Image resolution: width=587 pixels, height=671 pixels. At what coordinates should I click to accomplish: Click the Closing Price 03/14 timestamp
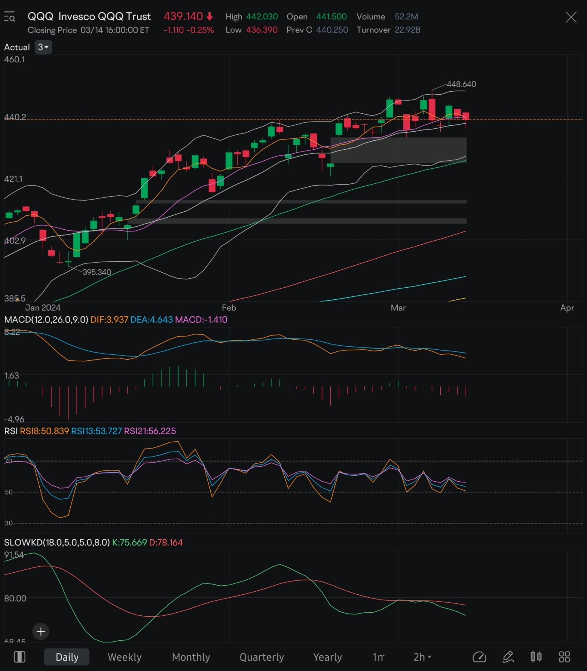(x=88, y=30)
